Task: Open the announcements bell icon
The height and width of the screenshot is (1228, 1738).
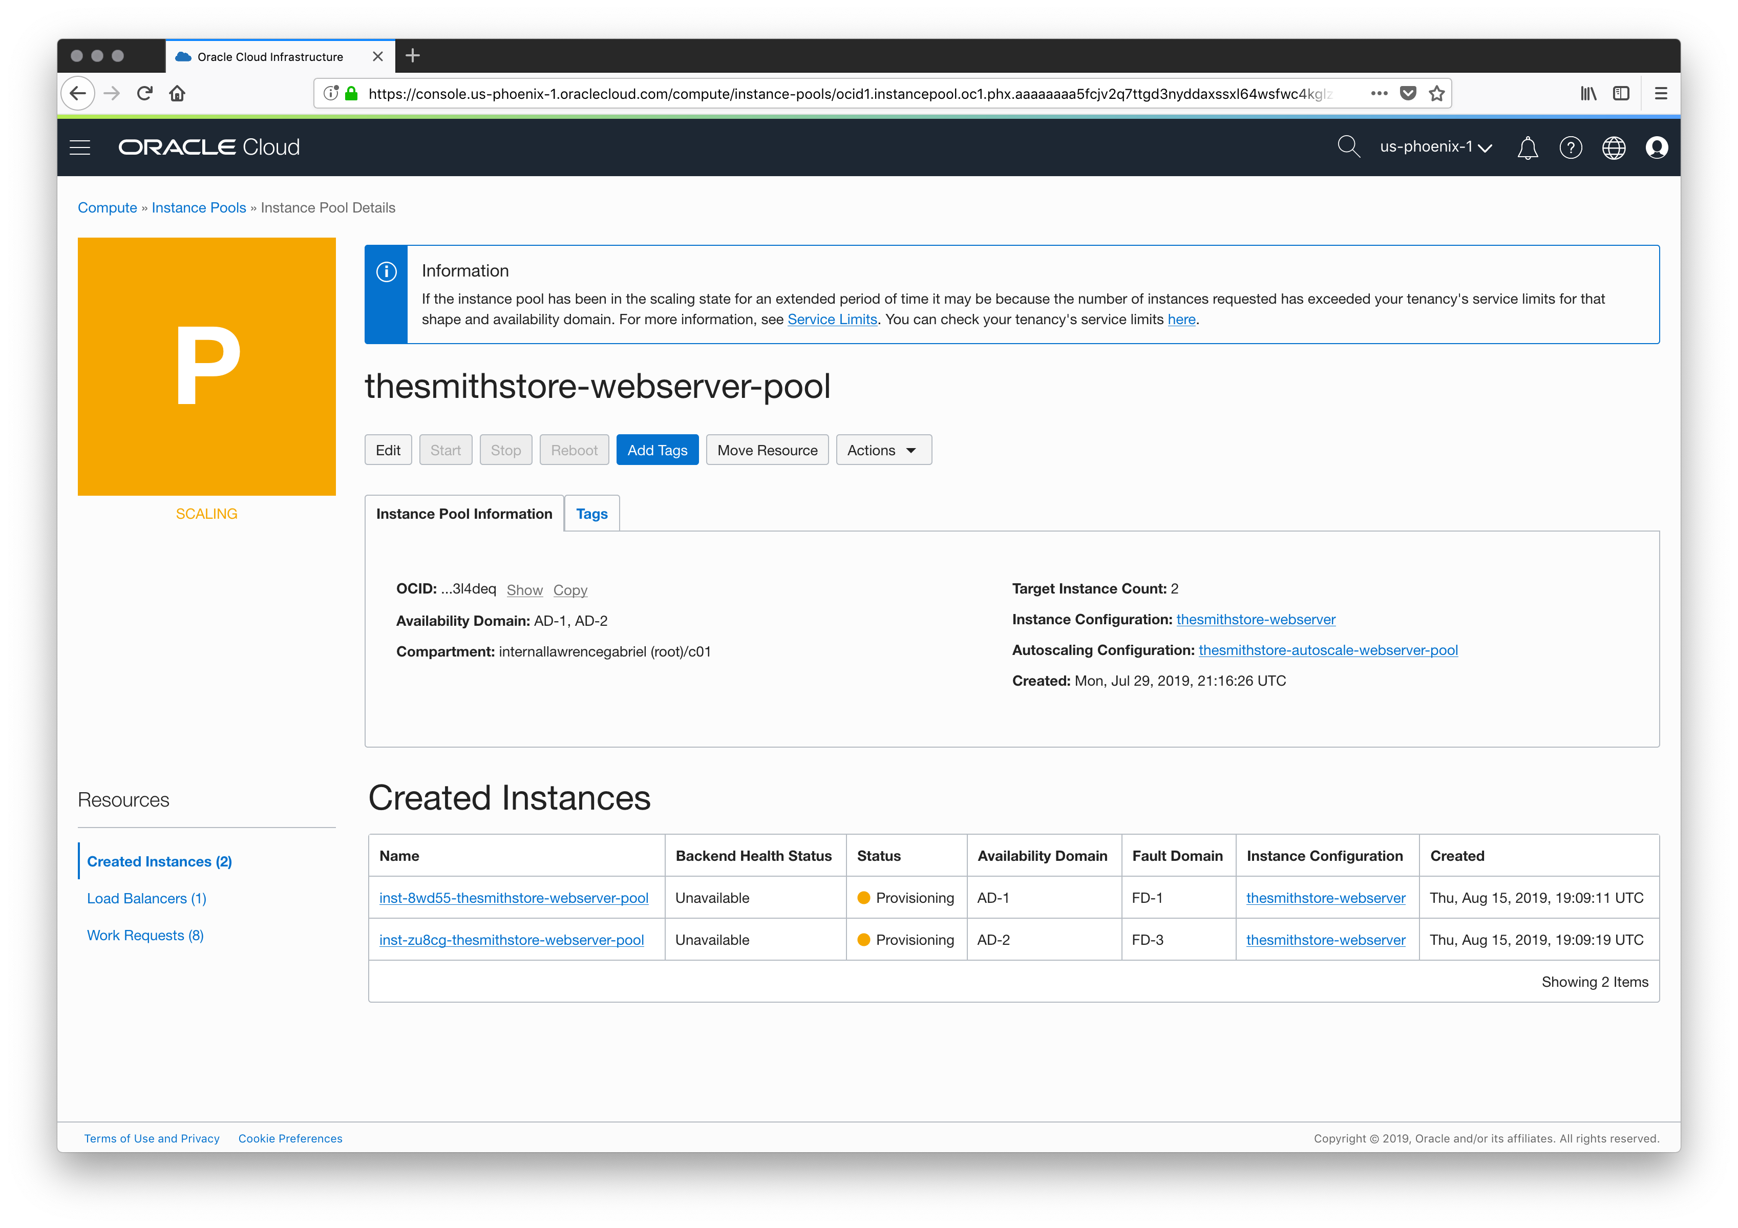Action: click(x=1527, y=147)
